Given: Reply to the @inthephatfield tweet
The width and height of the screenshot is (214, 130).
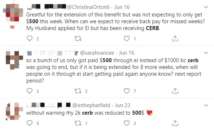Looking at the screenshot, I should click(x=29, y=123).
